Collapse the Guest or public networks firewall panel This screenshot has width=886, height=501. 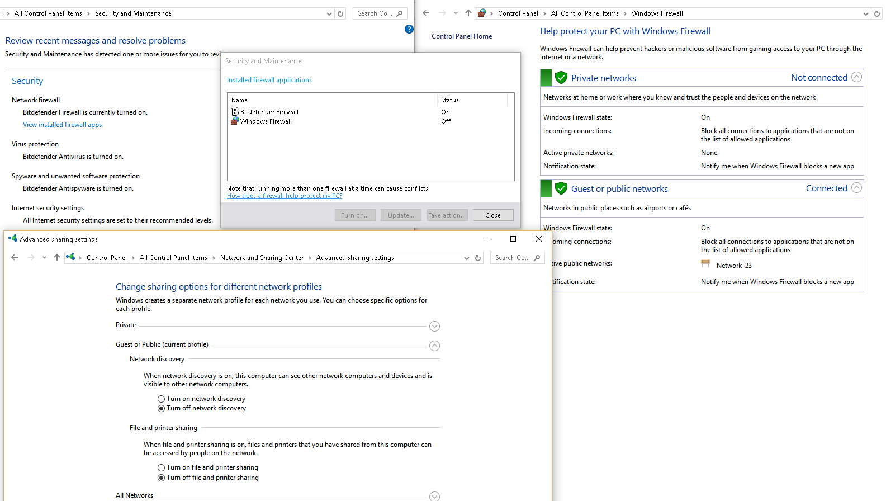[x=856, y=188]
